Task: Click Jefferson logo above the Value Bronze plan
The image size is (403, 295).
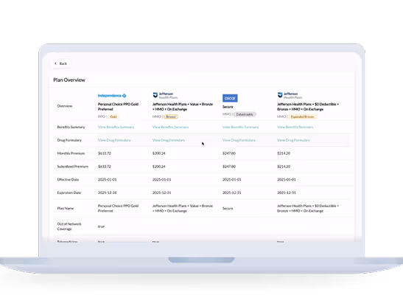Action: coord(165,95)
